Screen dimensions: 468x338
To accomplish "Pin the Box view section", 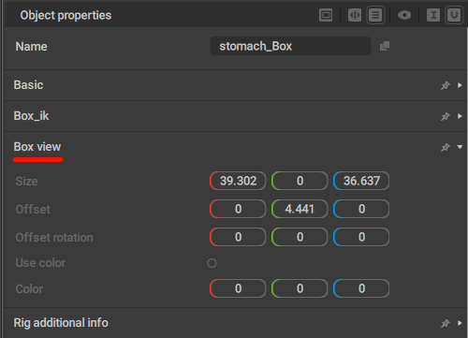I will [446, 147].
